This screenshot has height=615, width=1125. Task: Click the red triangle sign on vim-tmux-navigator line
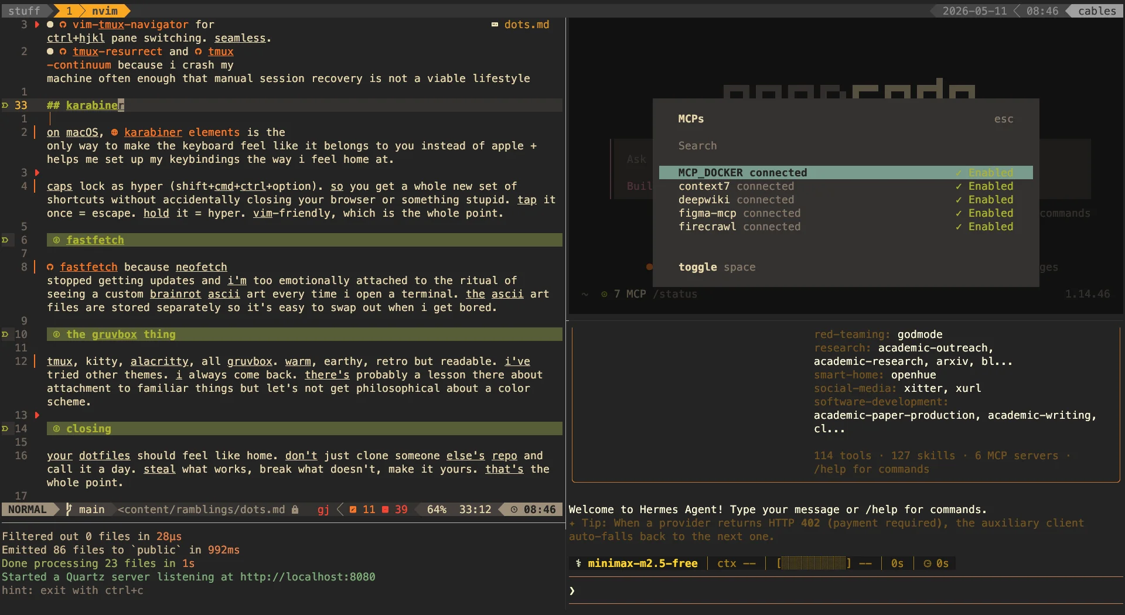pos(37,25)
